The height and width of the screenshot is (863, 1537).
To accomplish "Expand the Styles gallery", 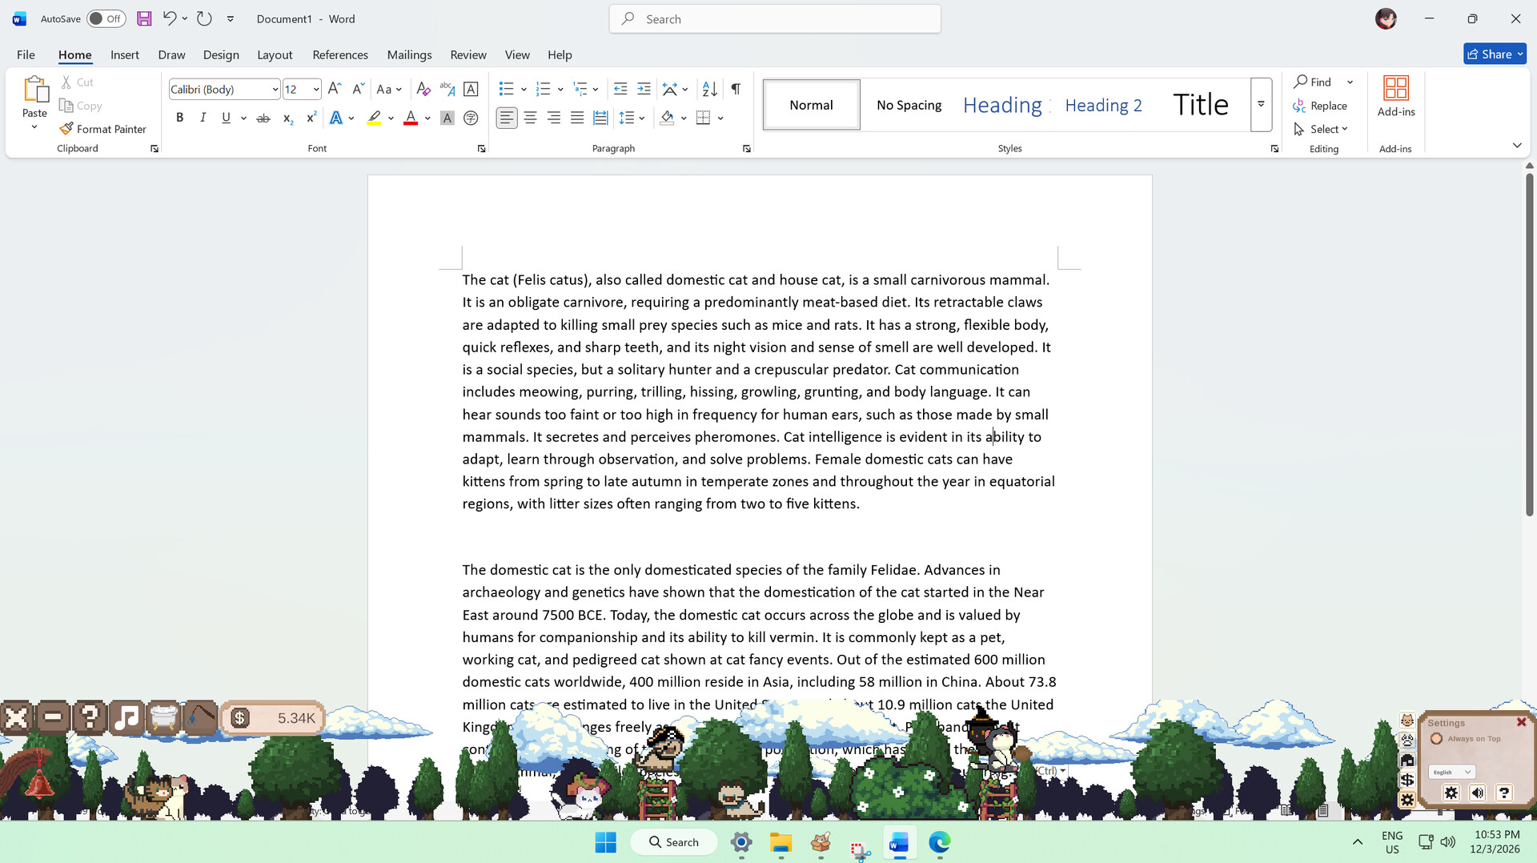I will 1261,105.
